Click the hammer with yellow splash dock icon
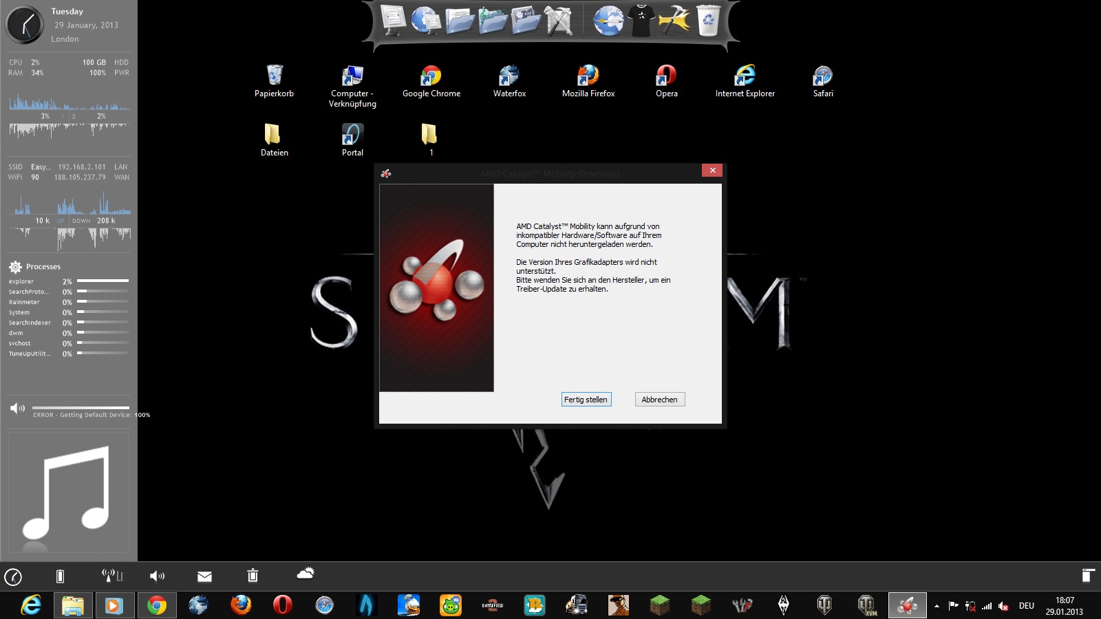This screenshot has height=619, width=1101. 674,20
